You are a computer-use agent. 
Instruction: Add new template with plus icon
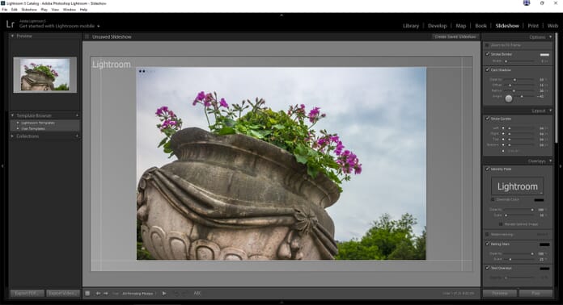coord(77,115)
